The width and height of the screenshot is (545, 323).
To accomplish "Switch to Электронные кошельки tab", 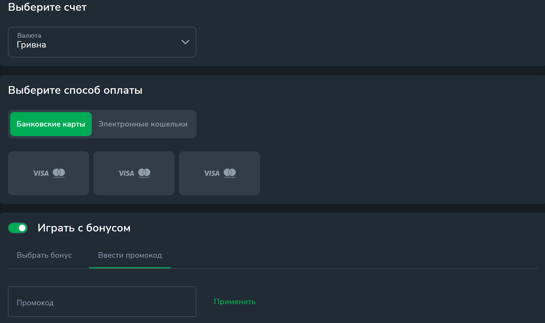I will click(x=143, y=124).
